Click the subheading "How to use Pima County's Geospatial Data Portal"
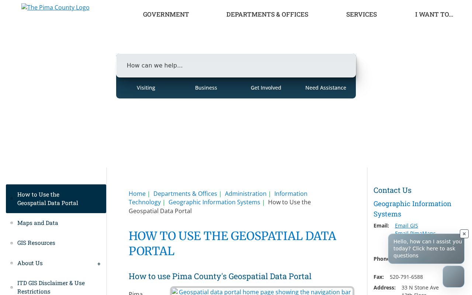This screenshot has height=295, width=472. pos(220,276)
